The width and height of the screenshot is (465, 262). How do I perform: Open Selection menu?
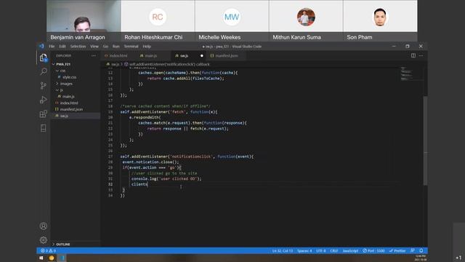click(x=78, y=47)
